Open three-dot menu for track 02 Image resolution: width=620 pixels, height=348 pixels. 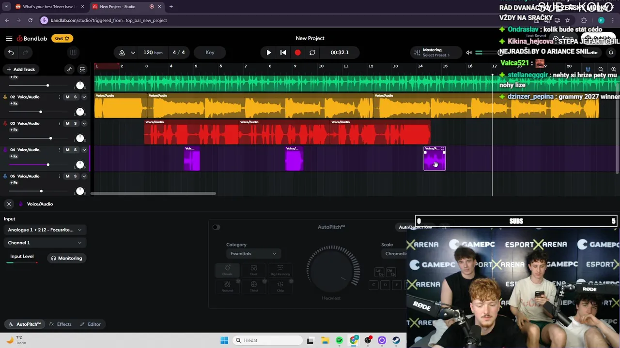tap(60, 97)
